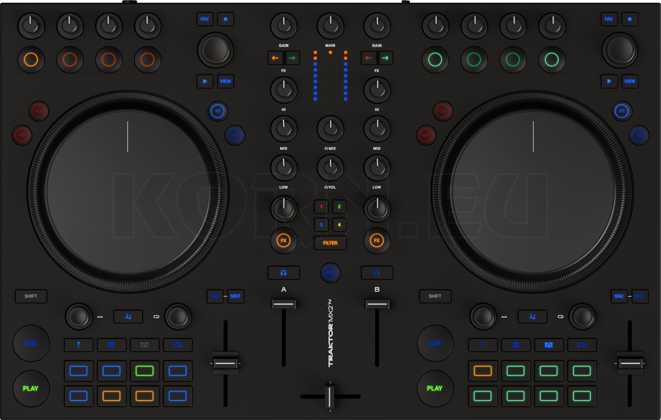Viewport: 661px width, 420px height.
Task: Activate the star favorites icon on the right deck
Action: tap(630, 19)
